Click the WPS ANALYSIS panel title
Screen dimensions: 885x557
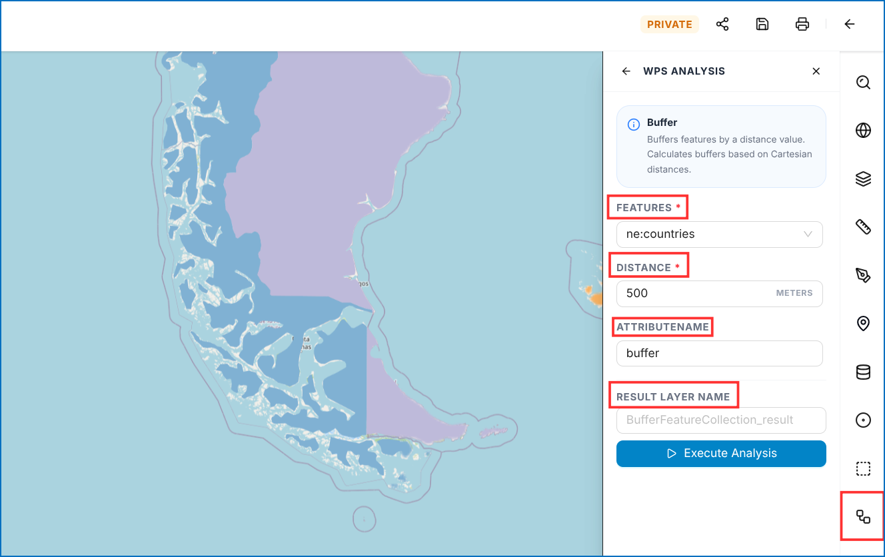(684, 71)
